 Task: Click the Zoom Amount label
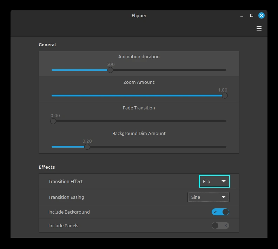[x=139, y=82]
